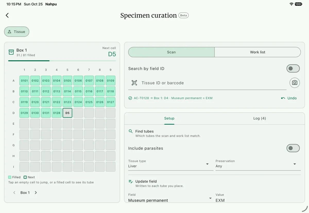Open the Log (4) tab

260,118
